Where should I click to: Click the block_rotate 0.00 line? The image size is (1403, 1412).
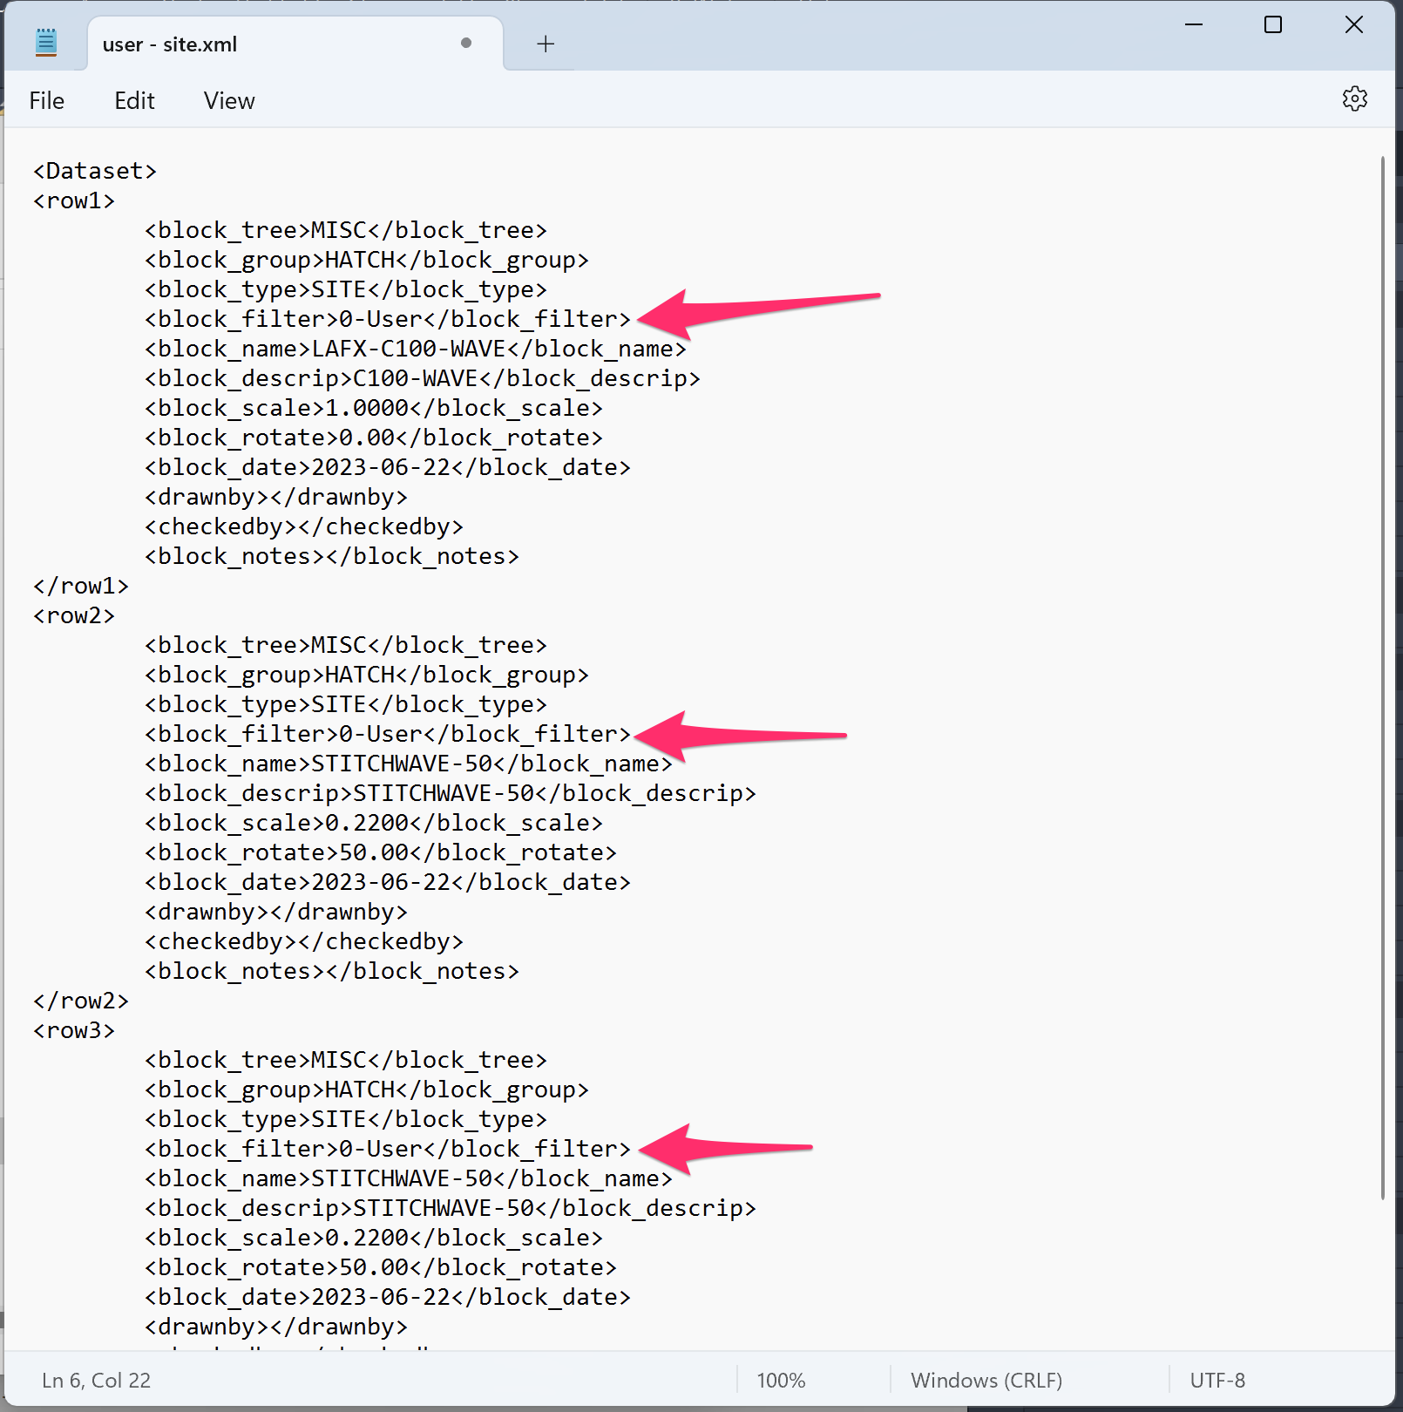coord(374,438)
